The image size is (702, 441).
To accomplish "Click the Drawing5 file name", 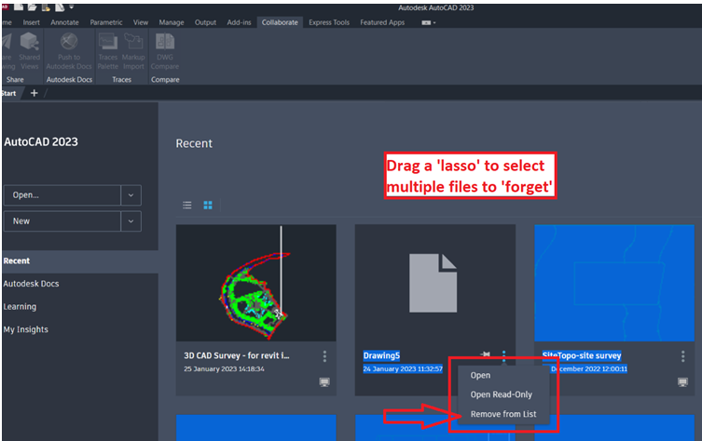I will [381, 355].
